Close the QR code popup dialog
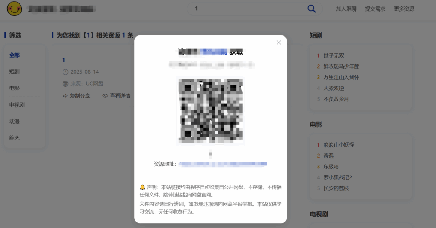Image resolution: width=436 pixels, height=228 pixels. point(278,43)
